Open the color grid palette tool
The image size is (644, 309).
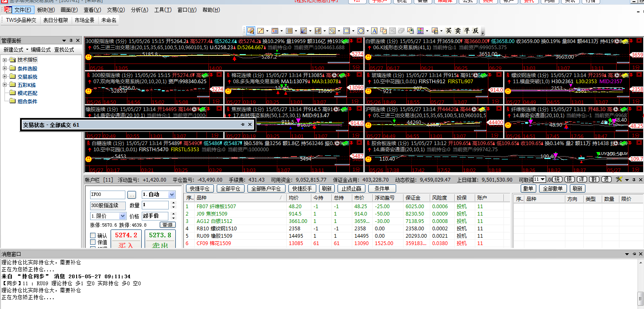[x=420, y=31]
